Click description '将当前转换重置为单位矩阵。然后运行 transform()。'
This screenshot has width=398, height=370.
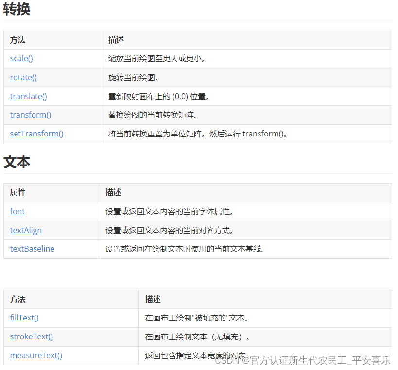tap(198, 134)
